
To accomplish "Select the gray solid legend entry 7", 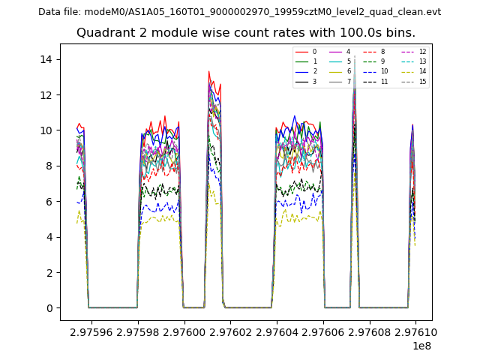I will point(336,81).
